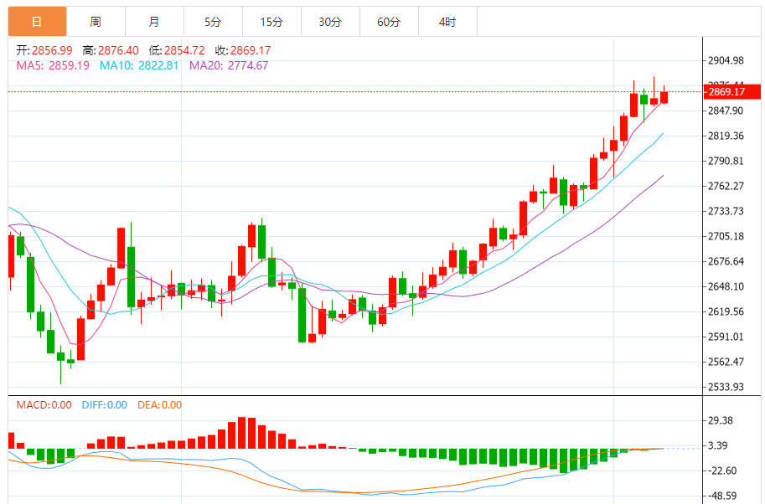The image size is (765, 504).
Task: Switch to the 4时 timeframe tab
Action: click(447, 22)
